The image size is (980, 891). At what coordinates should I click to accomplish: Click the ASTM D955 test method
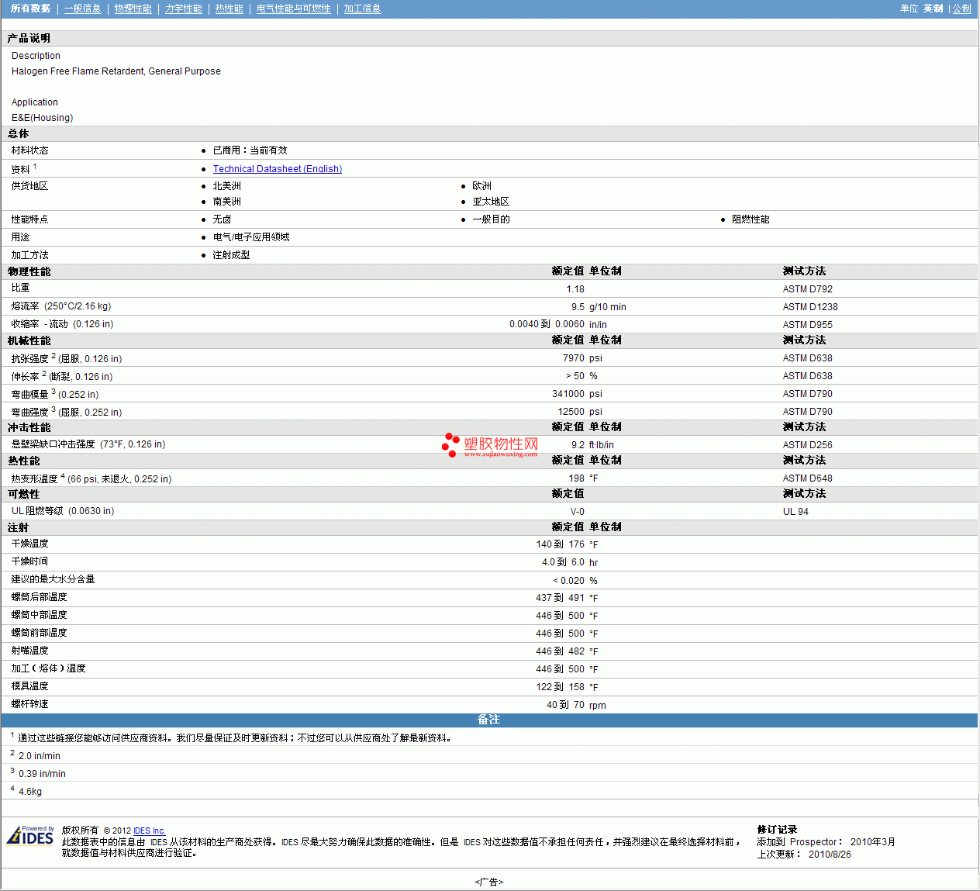[808, 325]
